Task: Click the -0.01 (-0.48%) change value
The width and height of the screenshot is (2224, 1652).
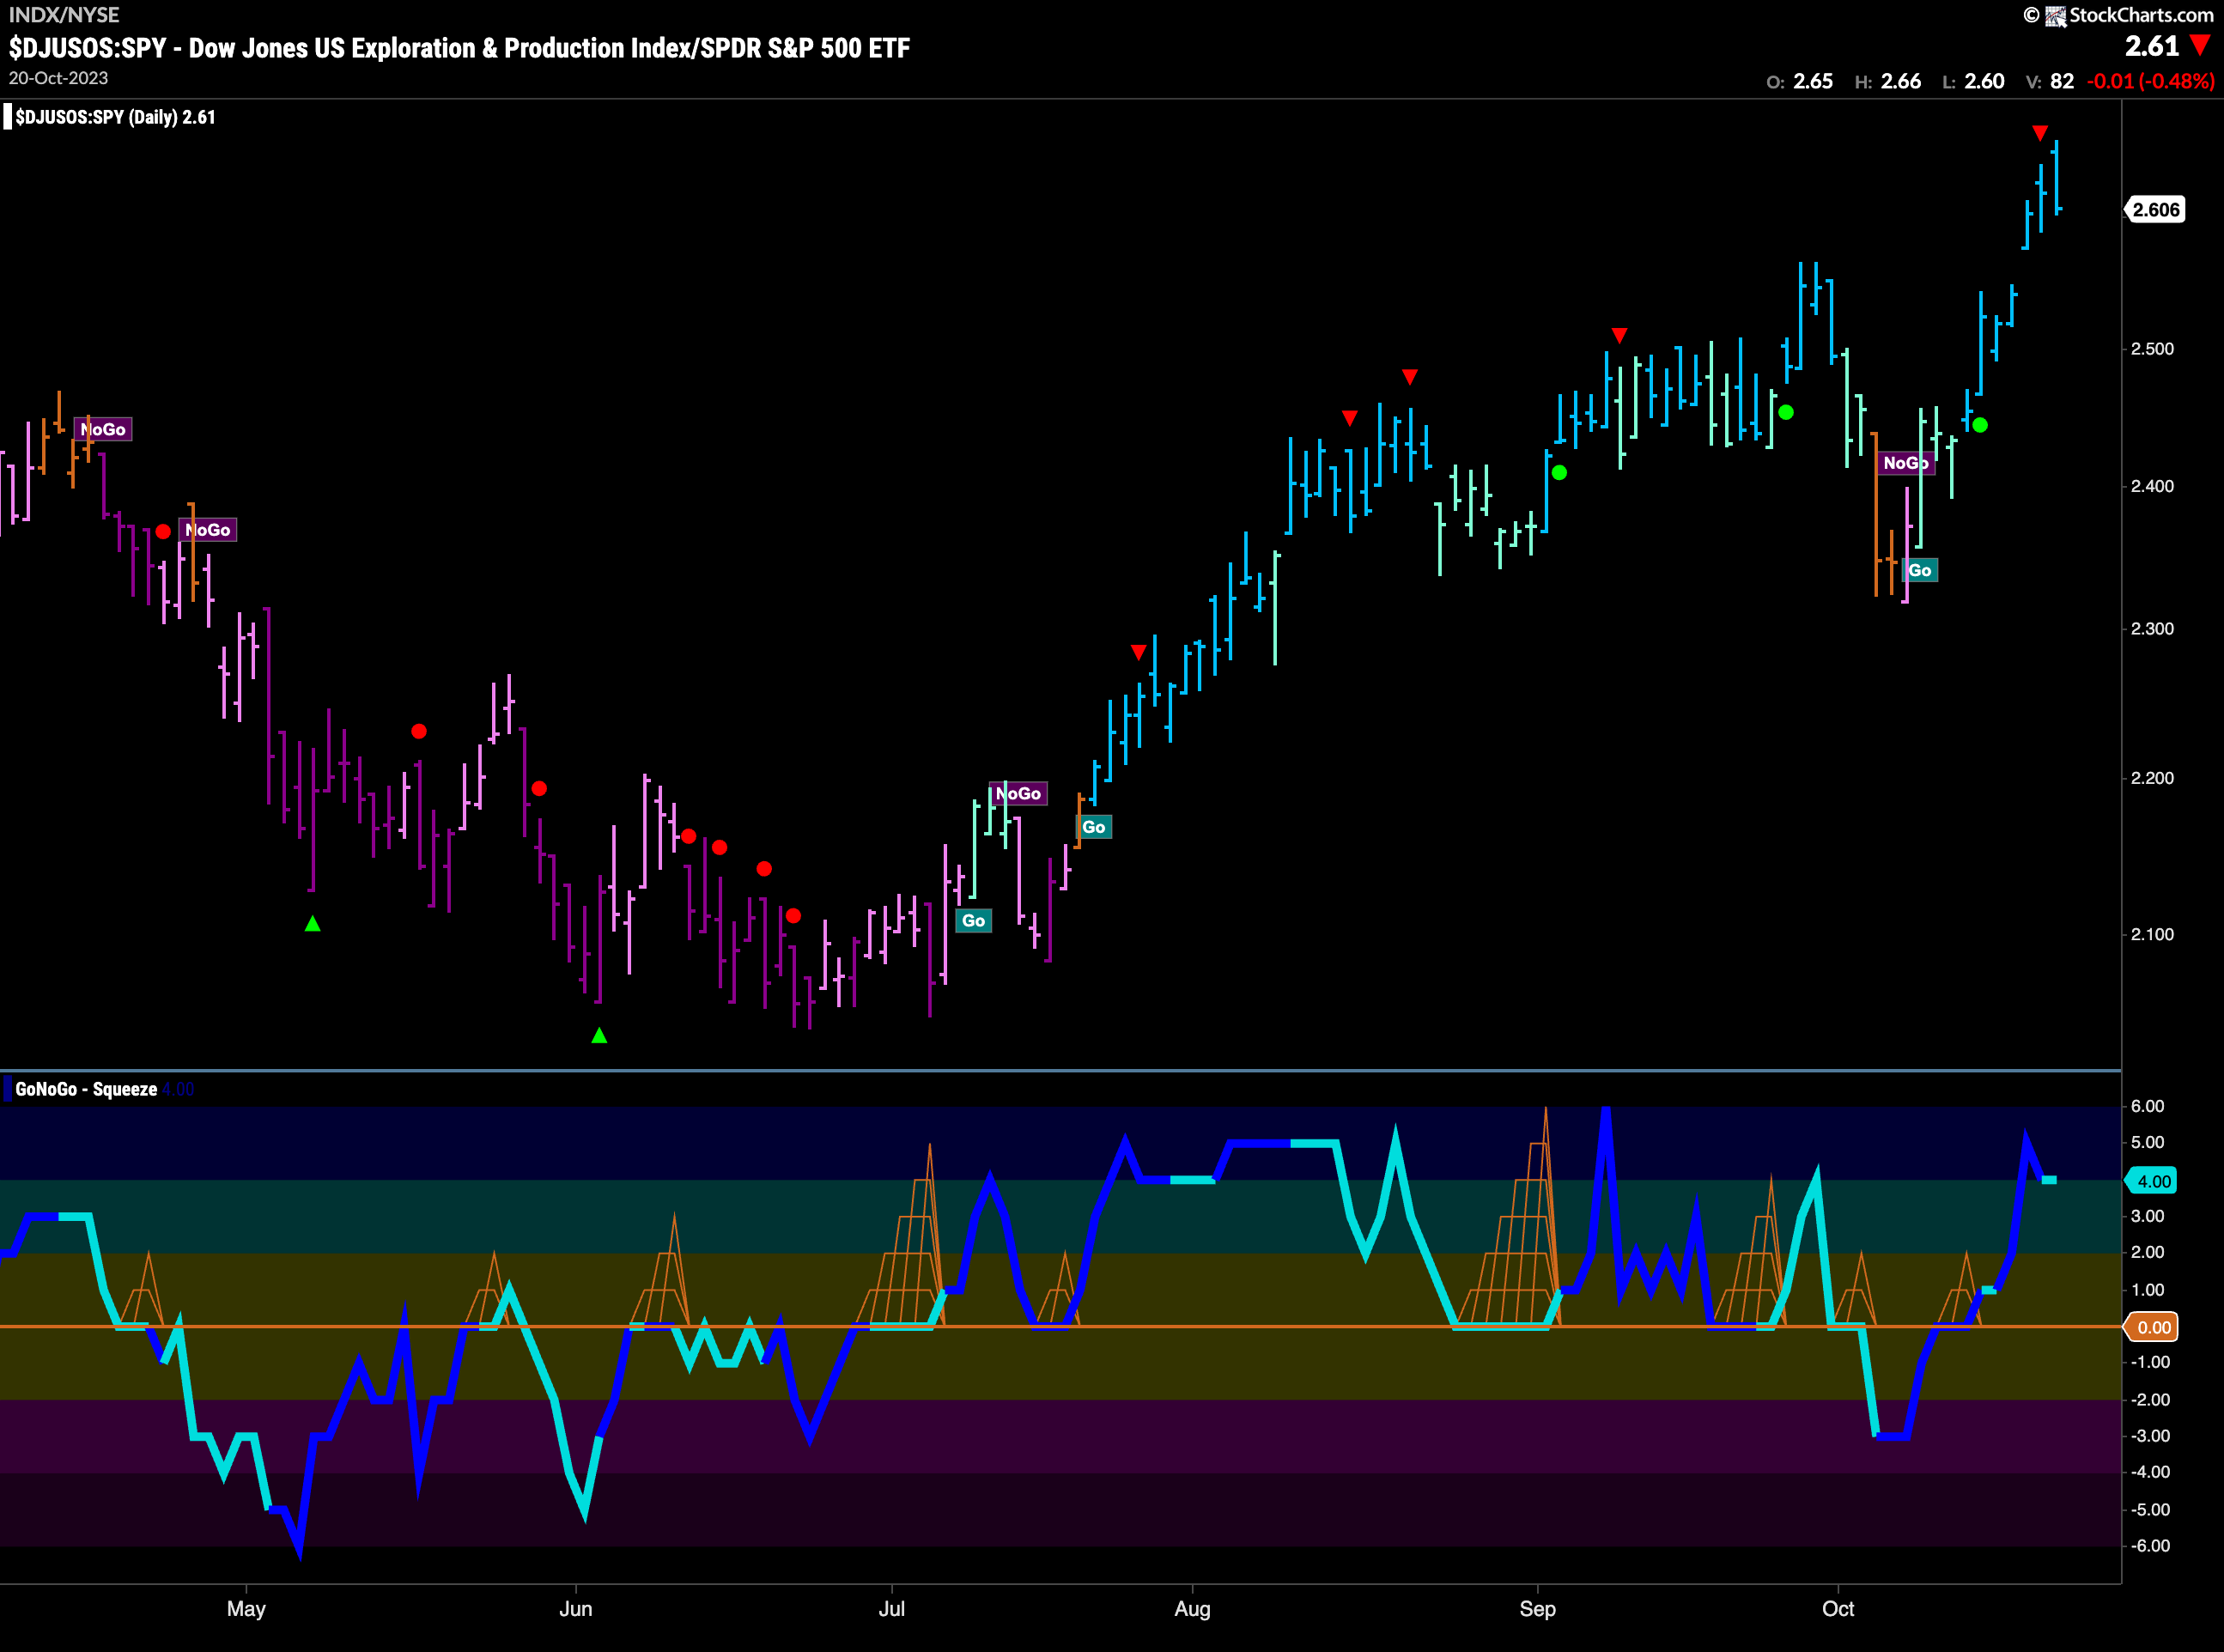Action: tap(2150, 81)
